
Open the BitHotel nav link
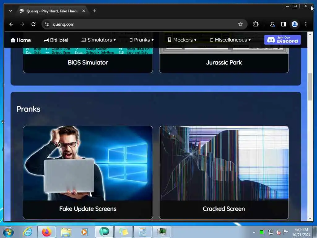pos(56,40)
